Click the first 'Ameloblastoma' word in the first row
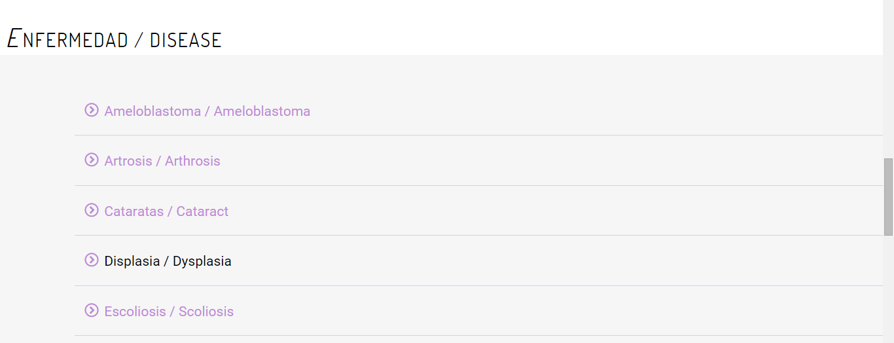Screen dimensions: 894x343 152,111
